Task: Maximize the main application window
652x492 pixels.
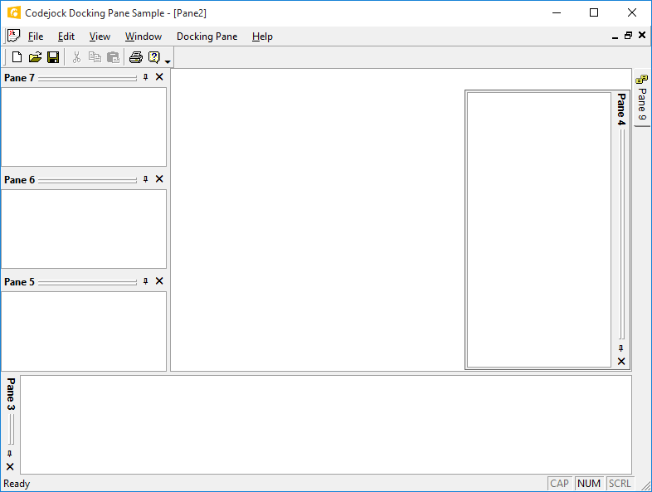Action: coord(594,13)
